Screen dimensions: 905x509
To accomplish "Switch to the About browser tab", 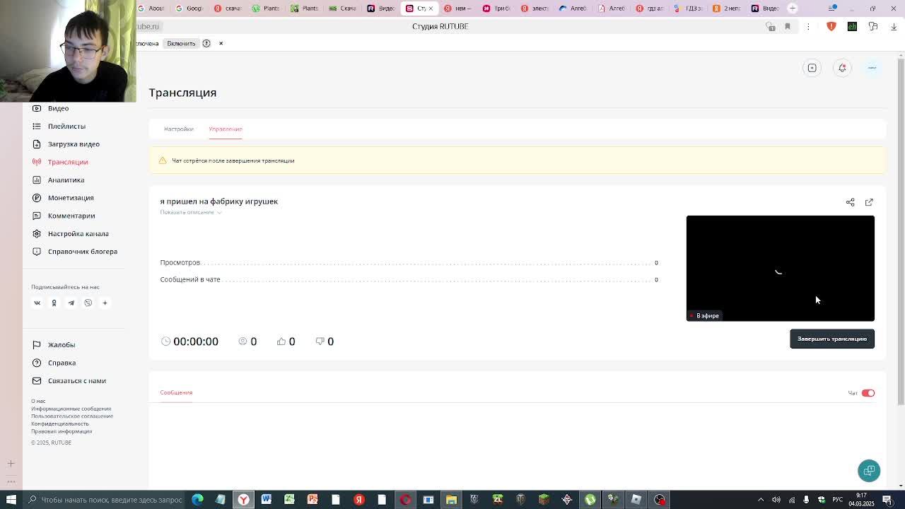I will (x=151, y=8).
